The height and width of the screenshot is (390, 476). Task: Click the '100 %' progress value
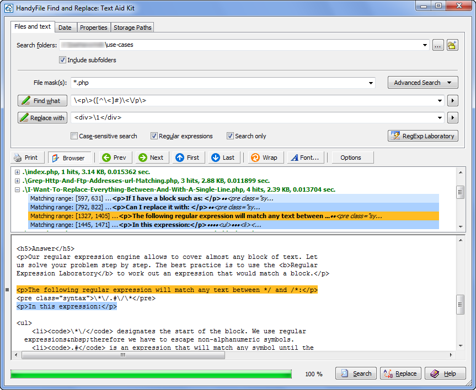click(x=314, y=374)
